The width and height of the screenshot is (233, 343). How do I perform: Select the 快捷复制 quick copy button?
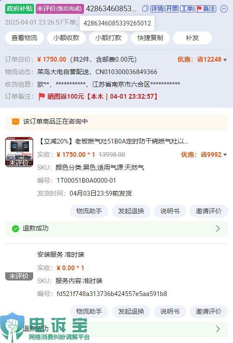pyautogui.click(x=150, y=38)
